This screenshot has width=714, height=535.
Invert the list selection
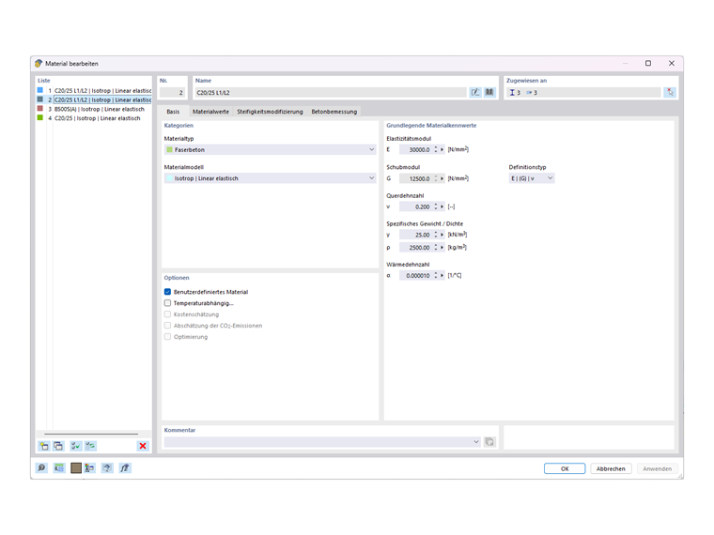pyautogui.click(x=90, y=446)
